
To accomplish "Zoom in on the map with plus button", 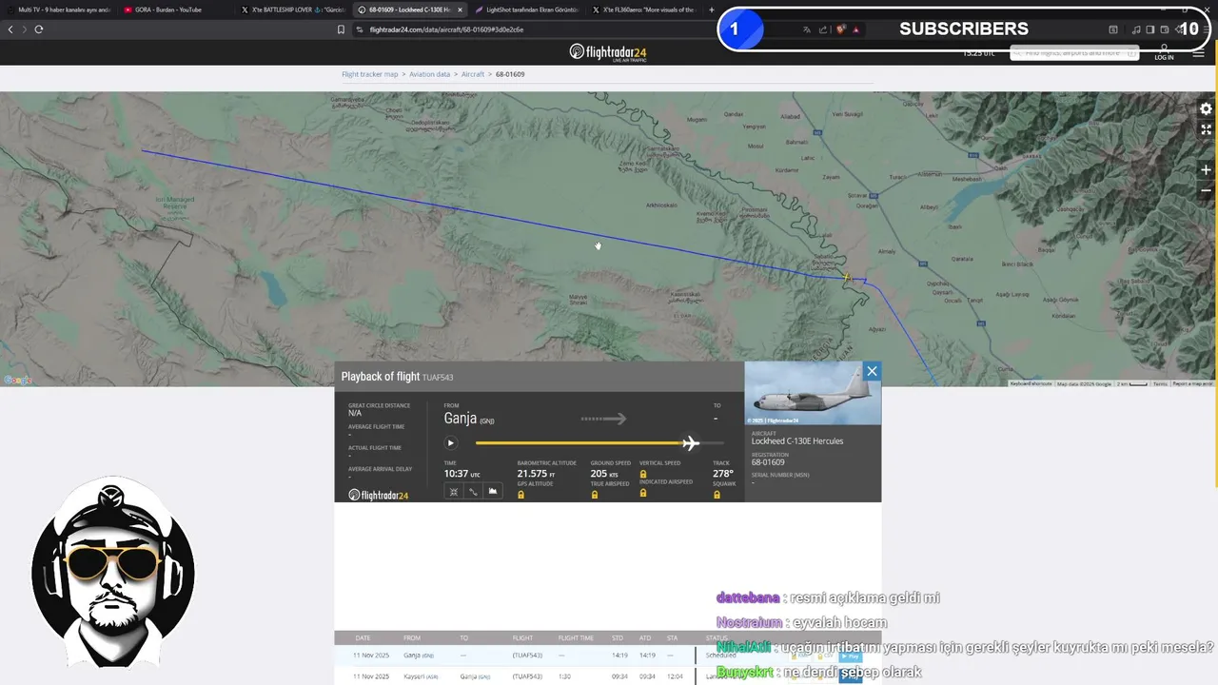I will tap(1206, 169).
